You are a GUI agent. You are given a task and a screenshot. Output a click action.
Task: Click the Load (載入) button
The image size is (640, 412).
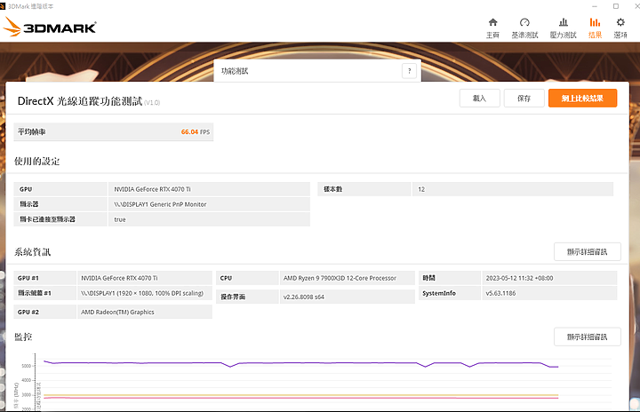480,99
